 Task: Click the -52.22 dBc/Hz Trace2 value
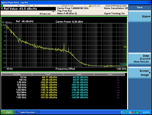click(x=80, y=77)
